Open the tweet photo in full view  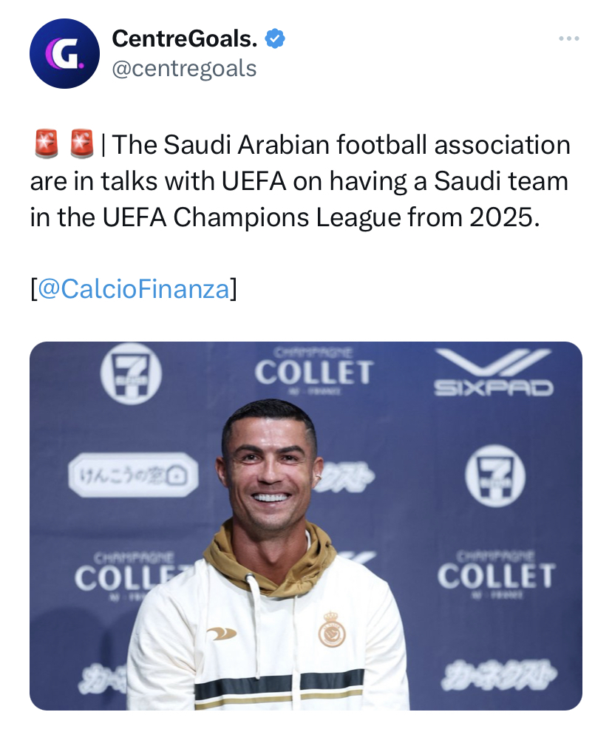click(306, 525)
